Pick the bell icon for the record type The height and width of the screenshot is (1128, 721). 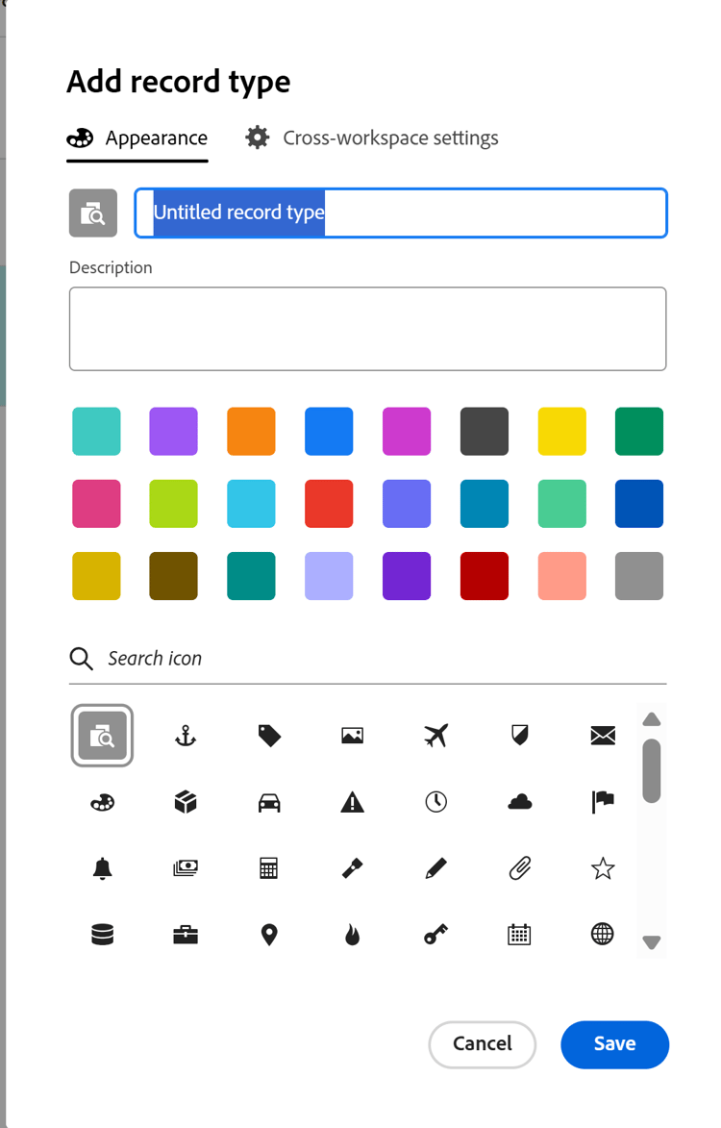[102, 867]
